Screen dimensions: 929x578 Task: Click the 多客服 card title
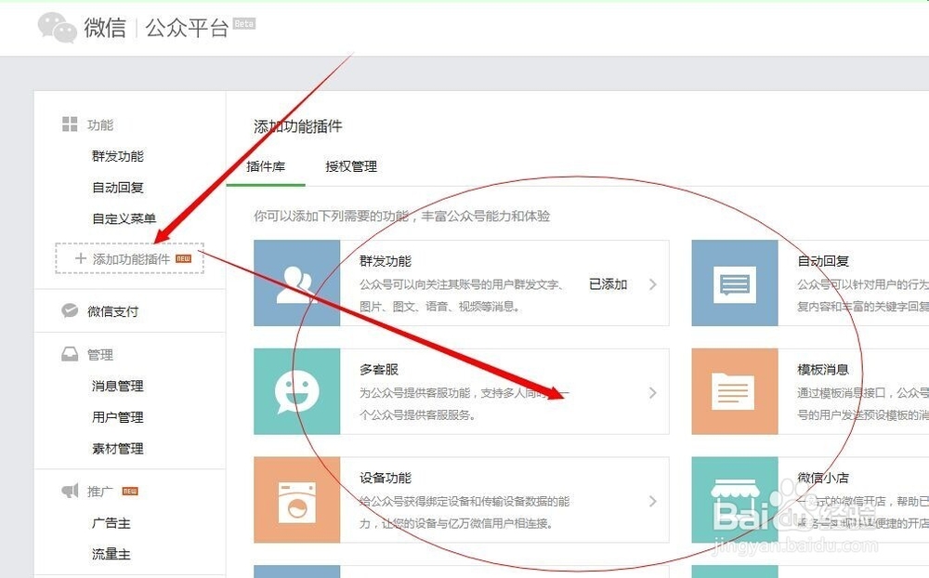(x=379, y=369)
